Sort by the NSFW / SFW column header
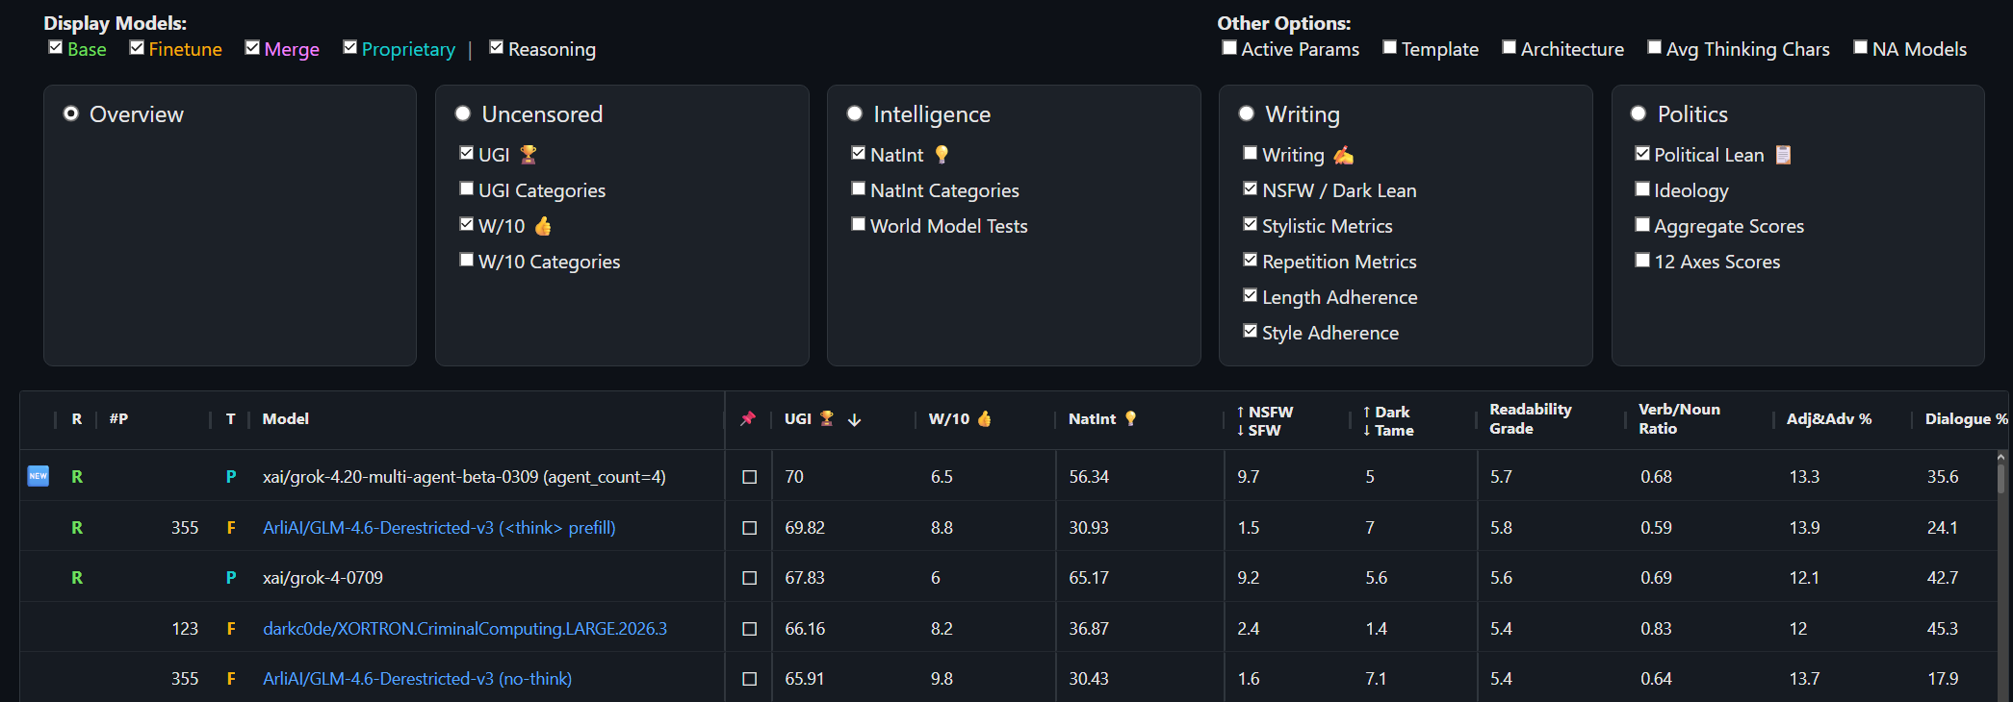 click(1265, 420)
